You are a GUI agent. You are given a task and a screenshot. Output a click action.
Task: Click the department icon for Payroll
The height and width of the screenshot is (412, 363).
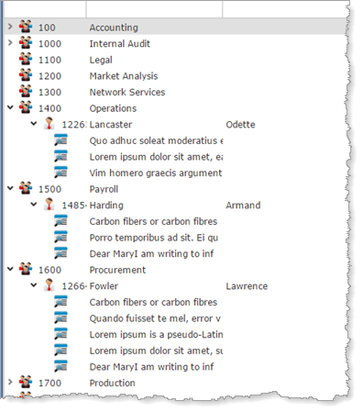(26, 188)
